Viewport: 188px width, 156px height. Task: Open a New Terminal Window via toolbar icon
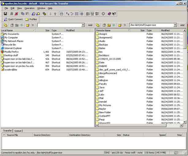[33, 14]
